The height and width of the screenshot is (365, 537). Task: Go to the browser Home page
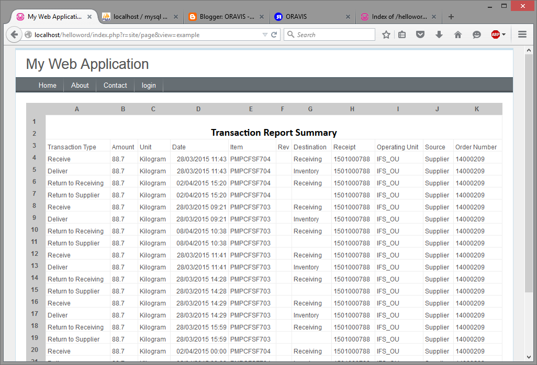click(x=457, y=34)
